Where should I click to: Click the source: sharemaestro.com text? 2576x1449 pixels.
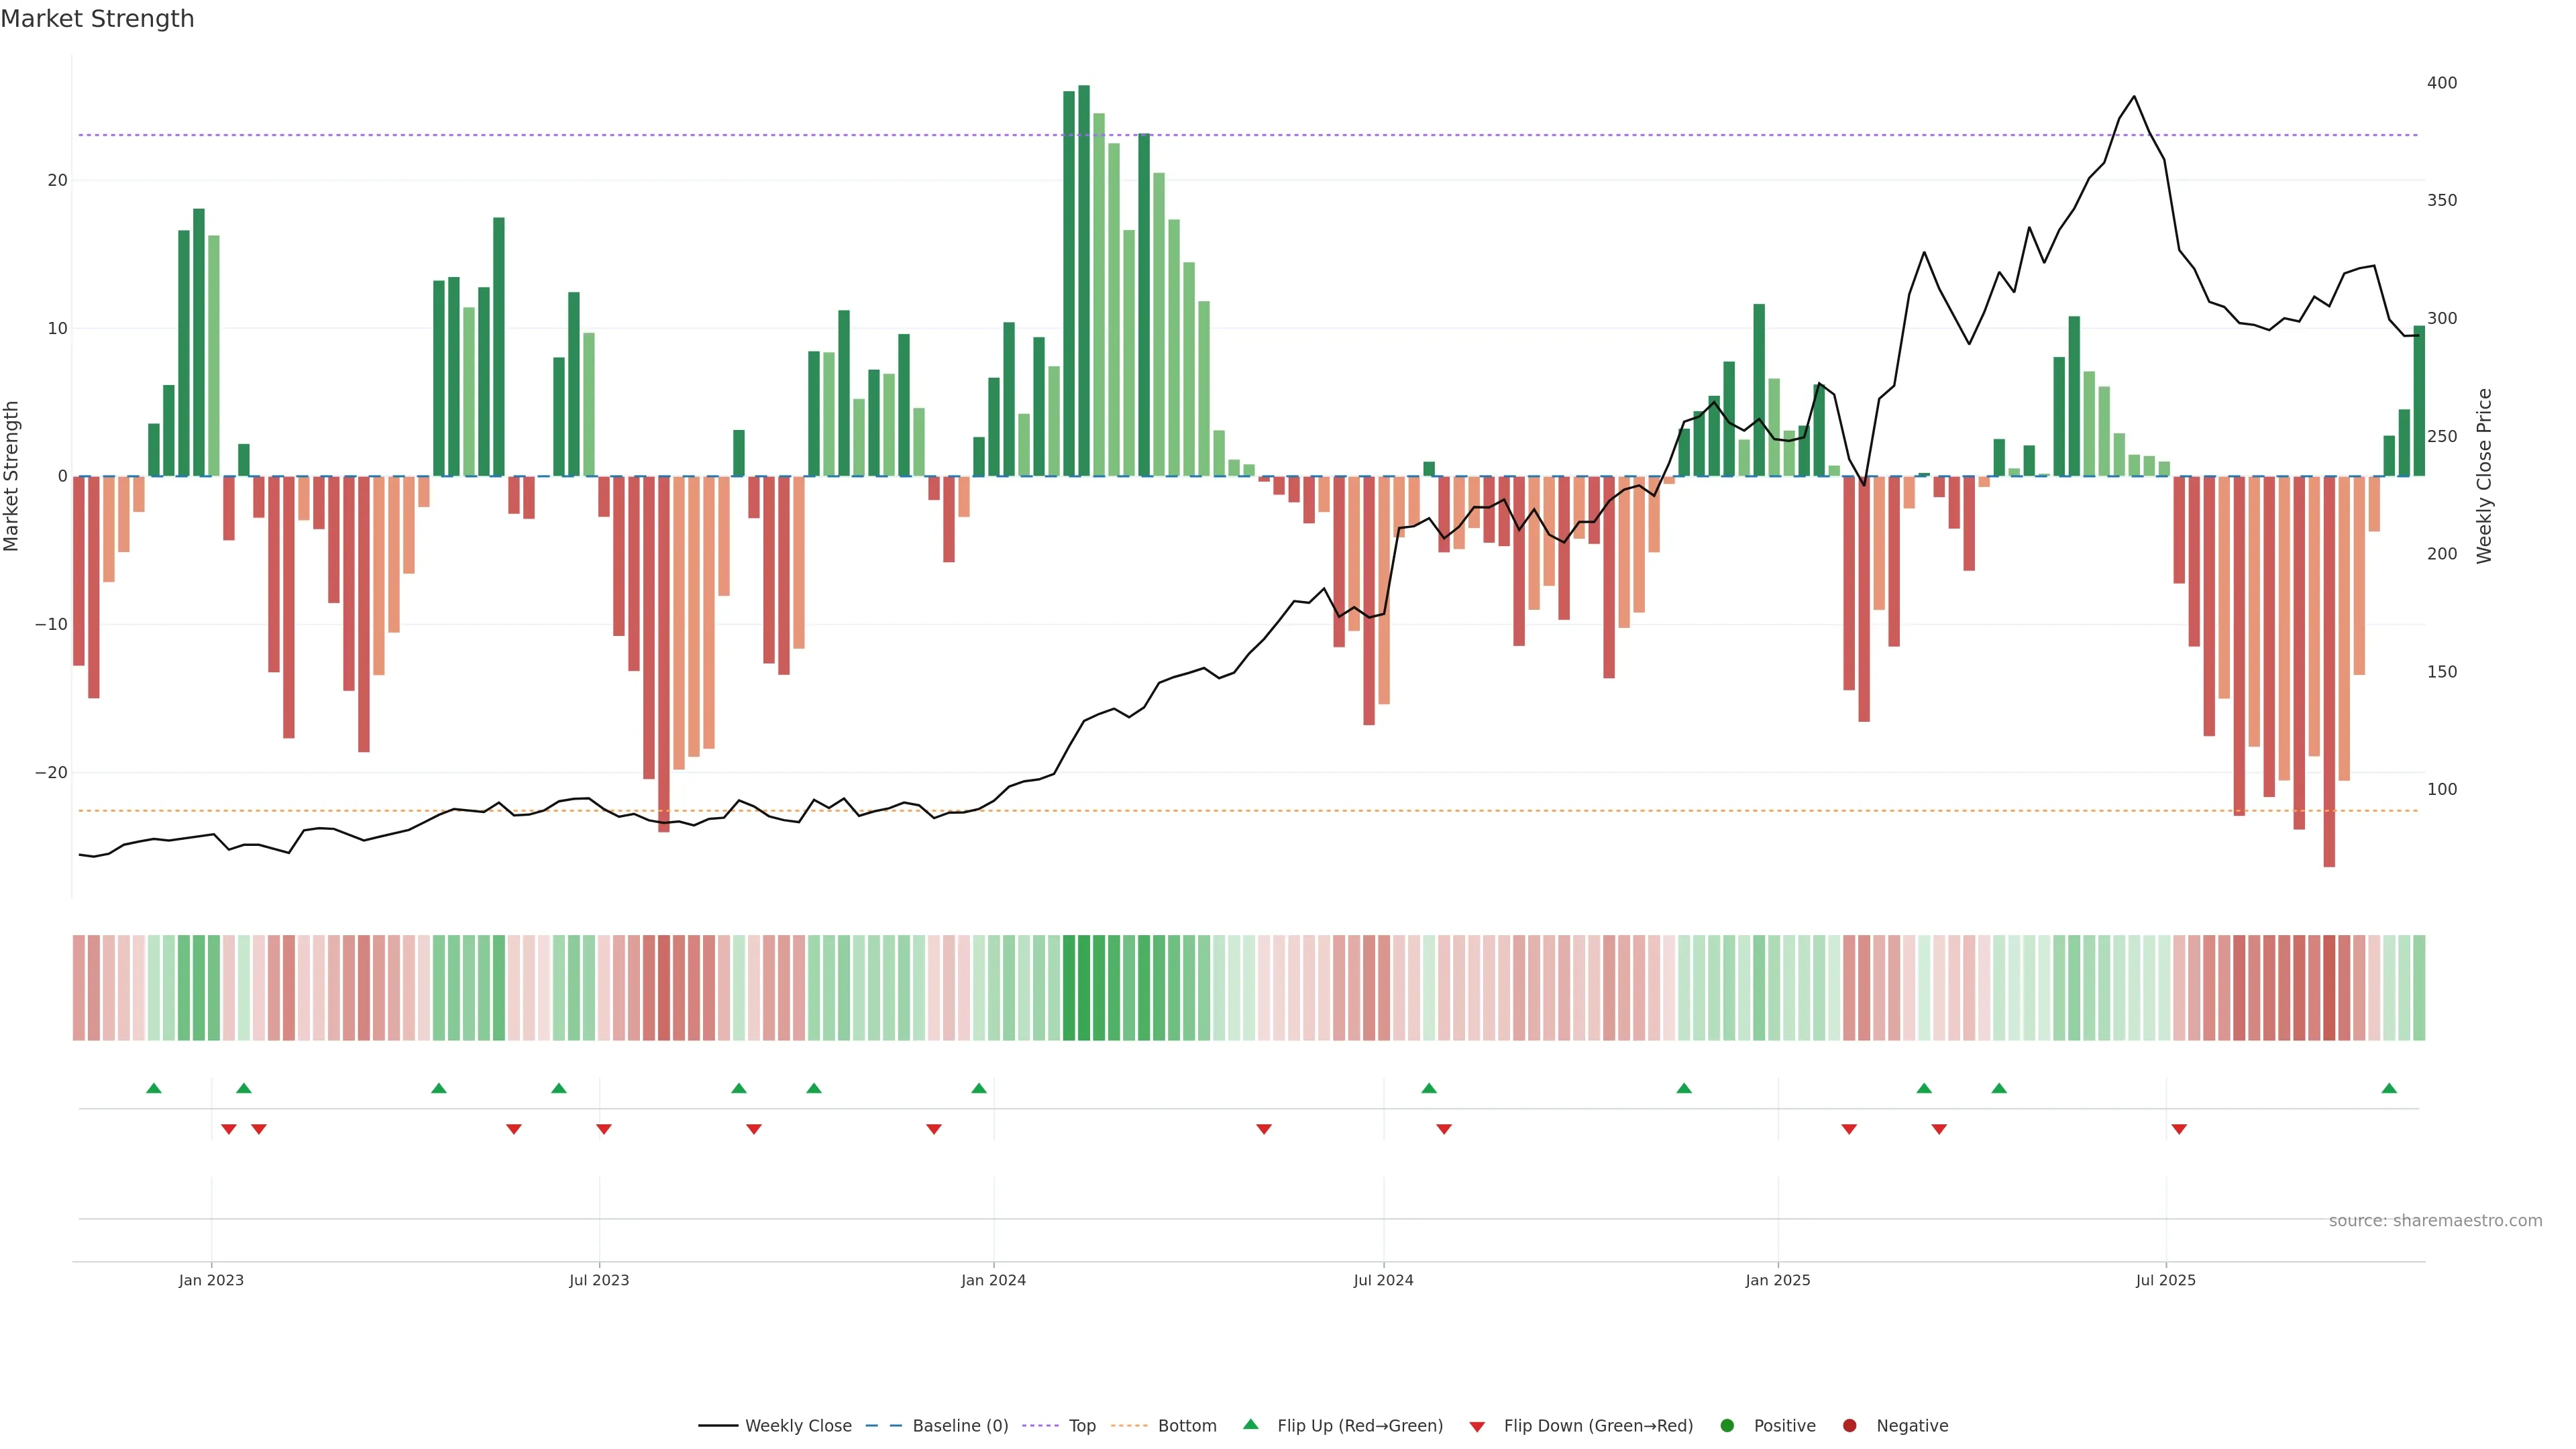pos(2435,1220)
